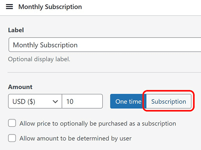Click the 'Optional display label.' helper text
Image resolution: width=201 pixels, height=150 pixels.
click(x=39, y=59)
